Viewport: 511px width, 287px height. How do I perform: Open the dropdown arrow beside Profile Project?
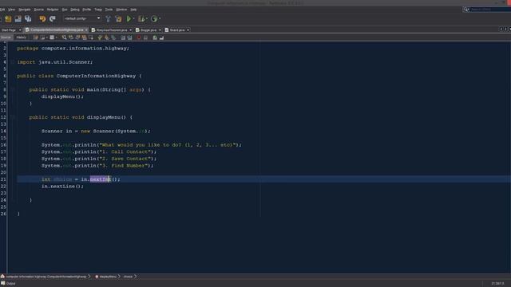point(160,19)
